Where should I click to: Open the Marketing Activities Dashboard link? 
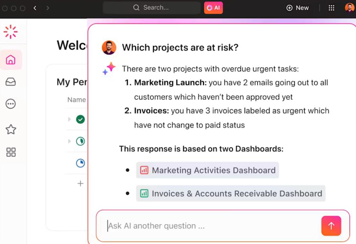point(207,170)
